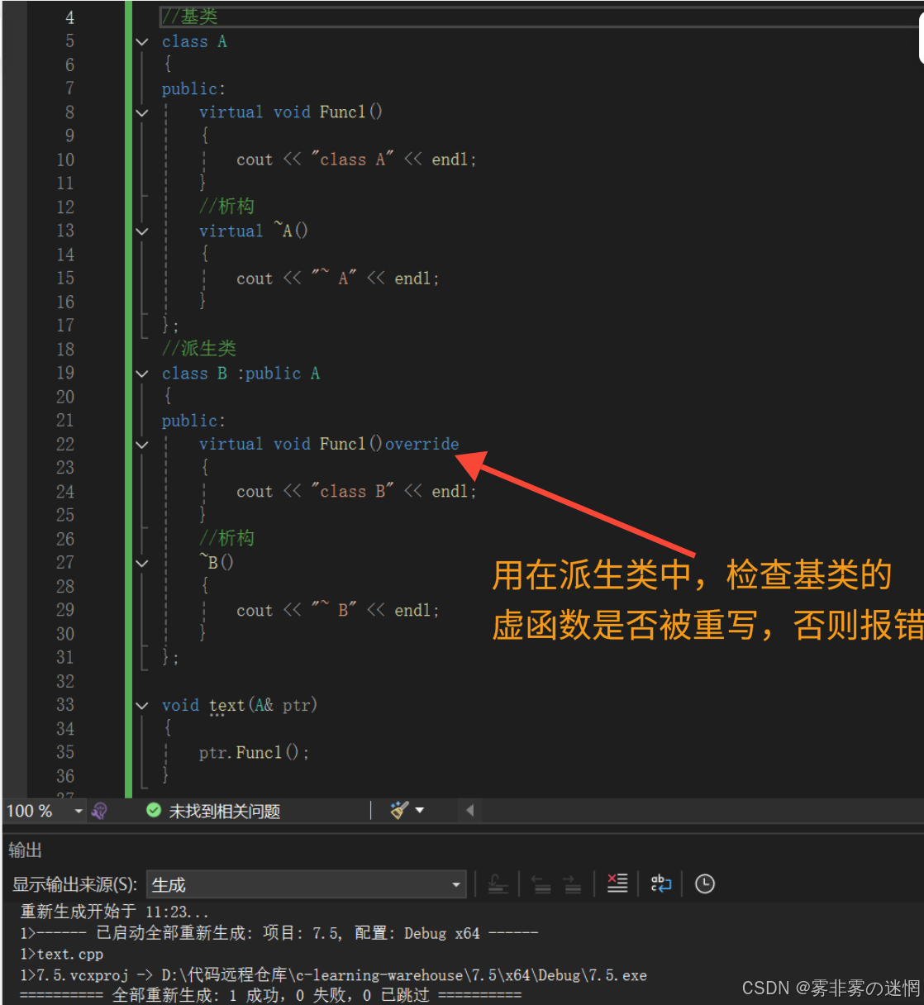Viewport: 924px width, 1005px height.
Task: Click the 已启动全部重新生成 output line
Action: point(279,933)
